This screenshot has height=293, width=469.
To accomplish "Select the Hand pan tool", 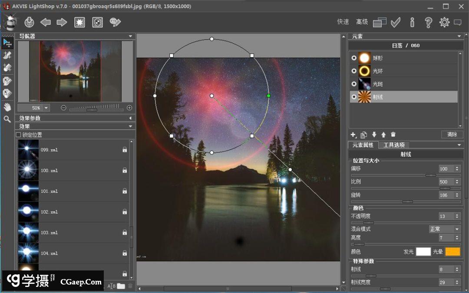I will [7, 106].
